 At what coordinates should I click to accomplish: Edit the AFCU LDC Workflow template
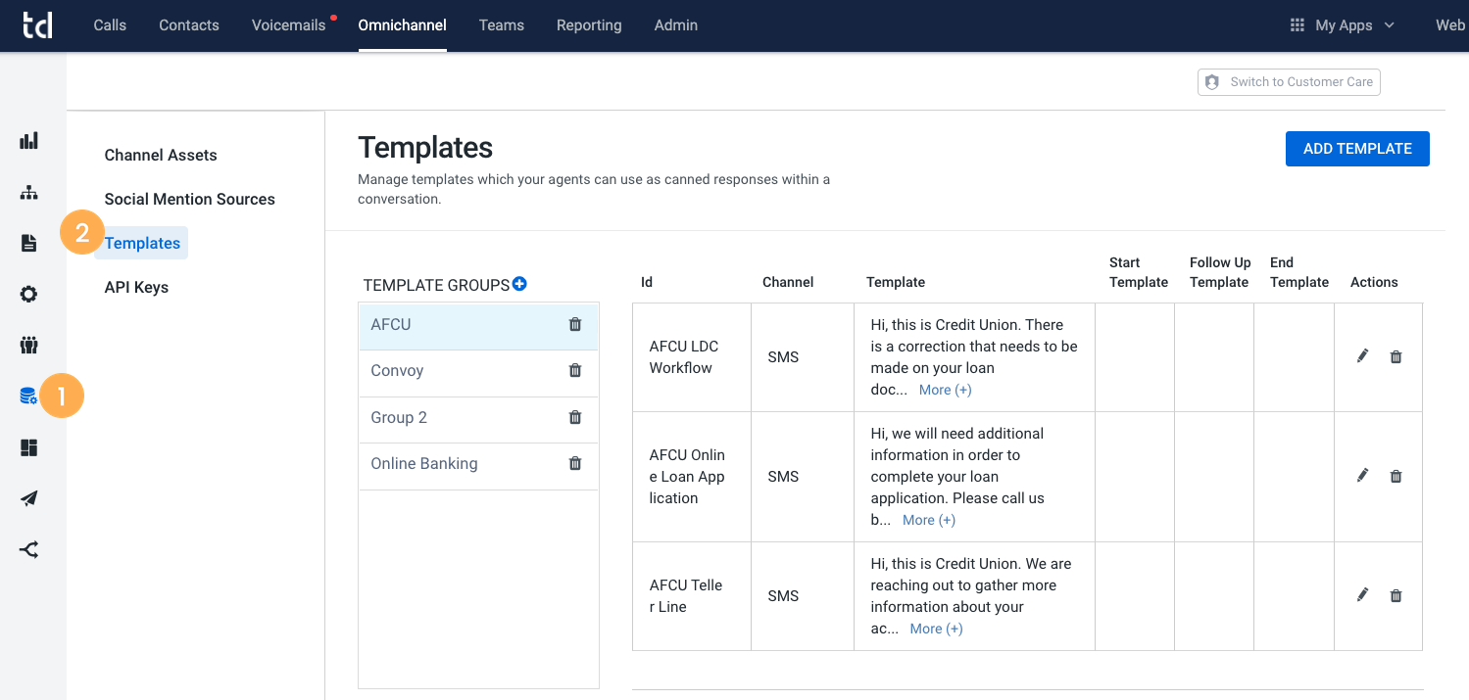[x=1362, y=356]
